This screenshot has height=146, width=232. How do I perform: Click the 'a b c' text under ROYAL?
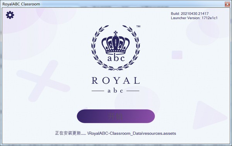(x=115, y=91)
